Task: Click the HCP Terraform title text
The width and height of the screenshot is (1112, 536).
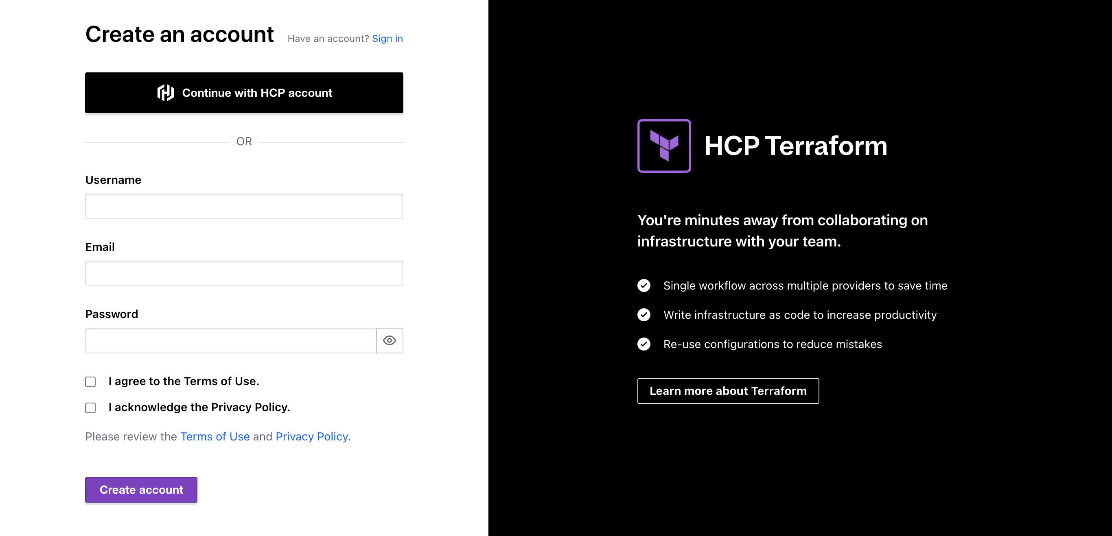Action: [796, 146]
